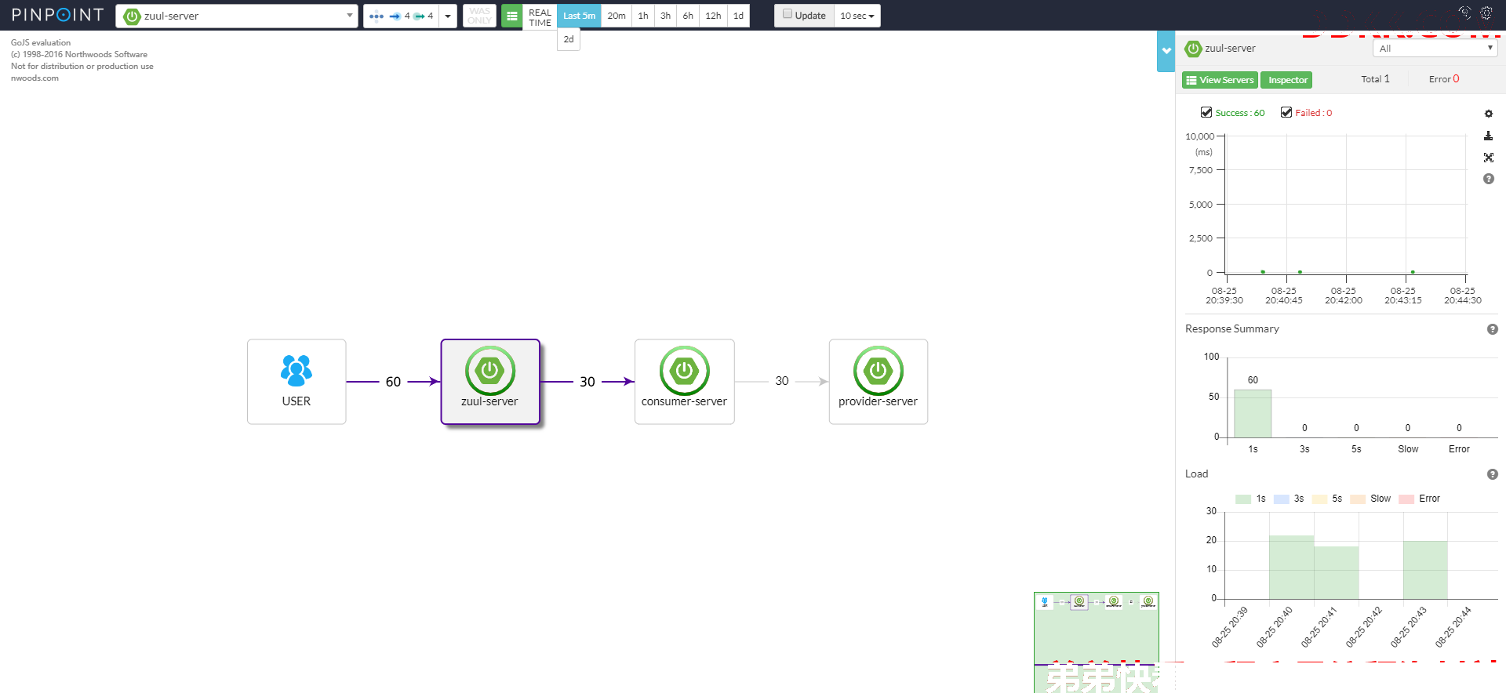
Task: Click the server map overview minimap thumbnail
Action: (1096, 642)
